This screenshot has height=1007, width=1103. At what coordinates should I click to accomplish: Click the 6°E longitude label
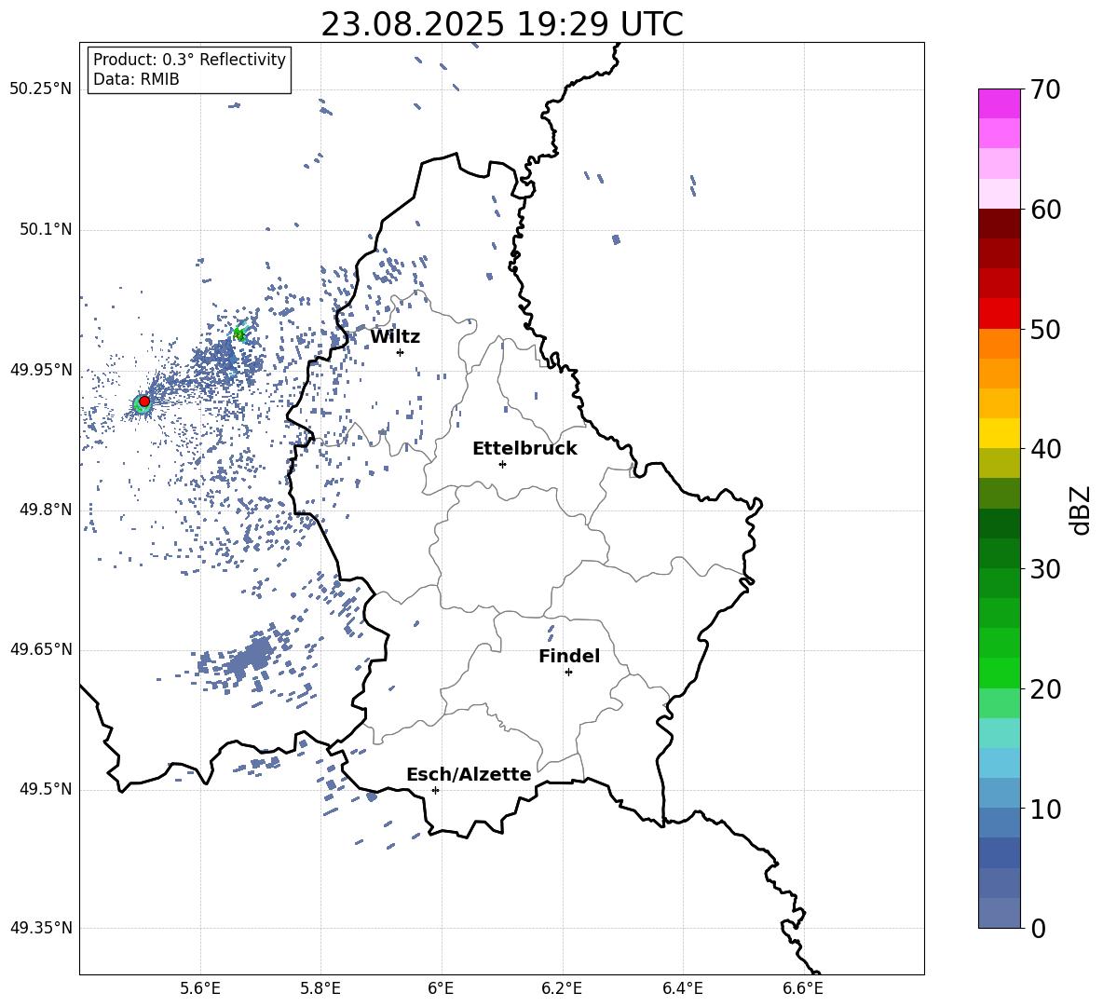[x=441, y=988]
